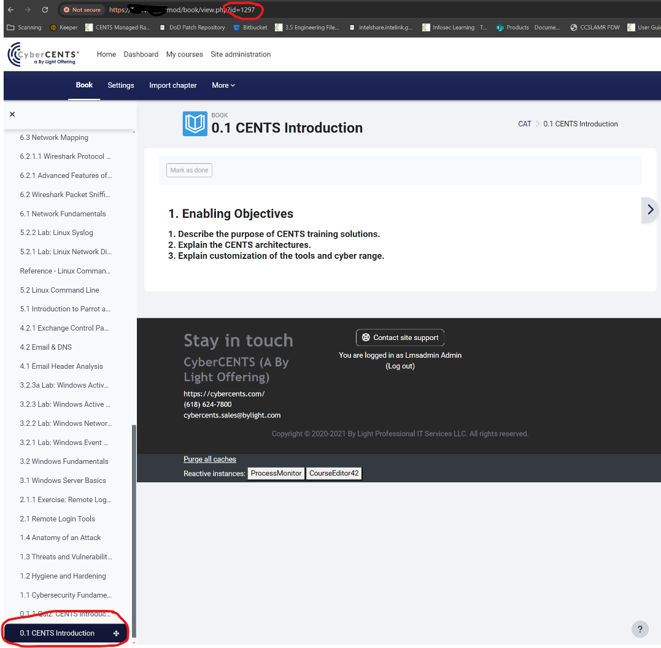661x648 pixels.
Task: Open 5.1 Introduction to Parrot a... item
Action: pos(65,309)
